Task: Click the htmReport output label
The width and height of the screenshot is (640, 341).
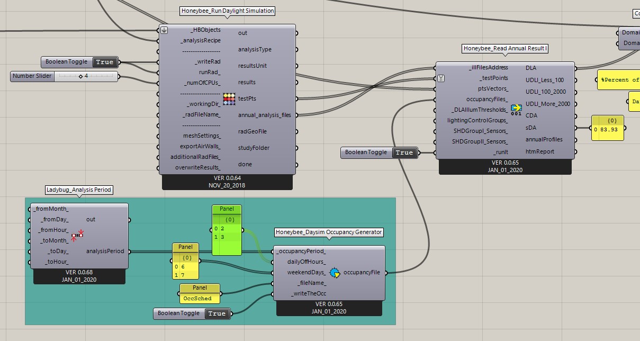Action: [x=540, y=151]
